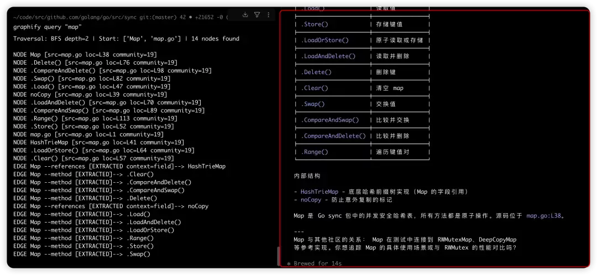Click the NODE .CompareAndDelete() loc=L98 line
597x275 pixels.
112,70
